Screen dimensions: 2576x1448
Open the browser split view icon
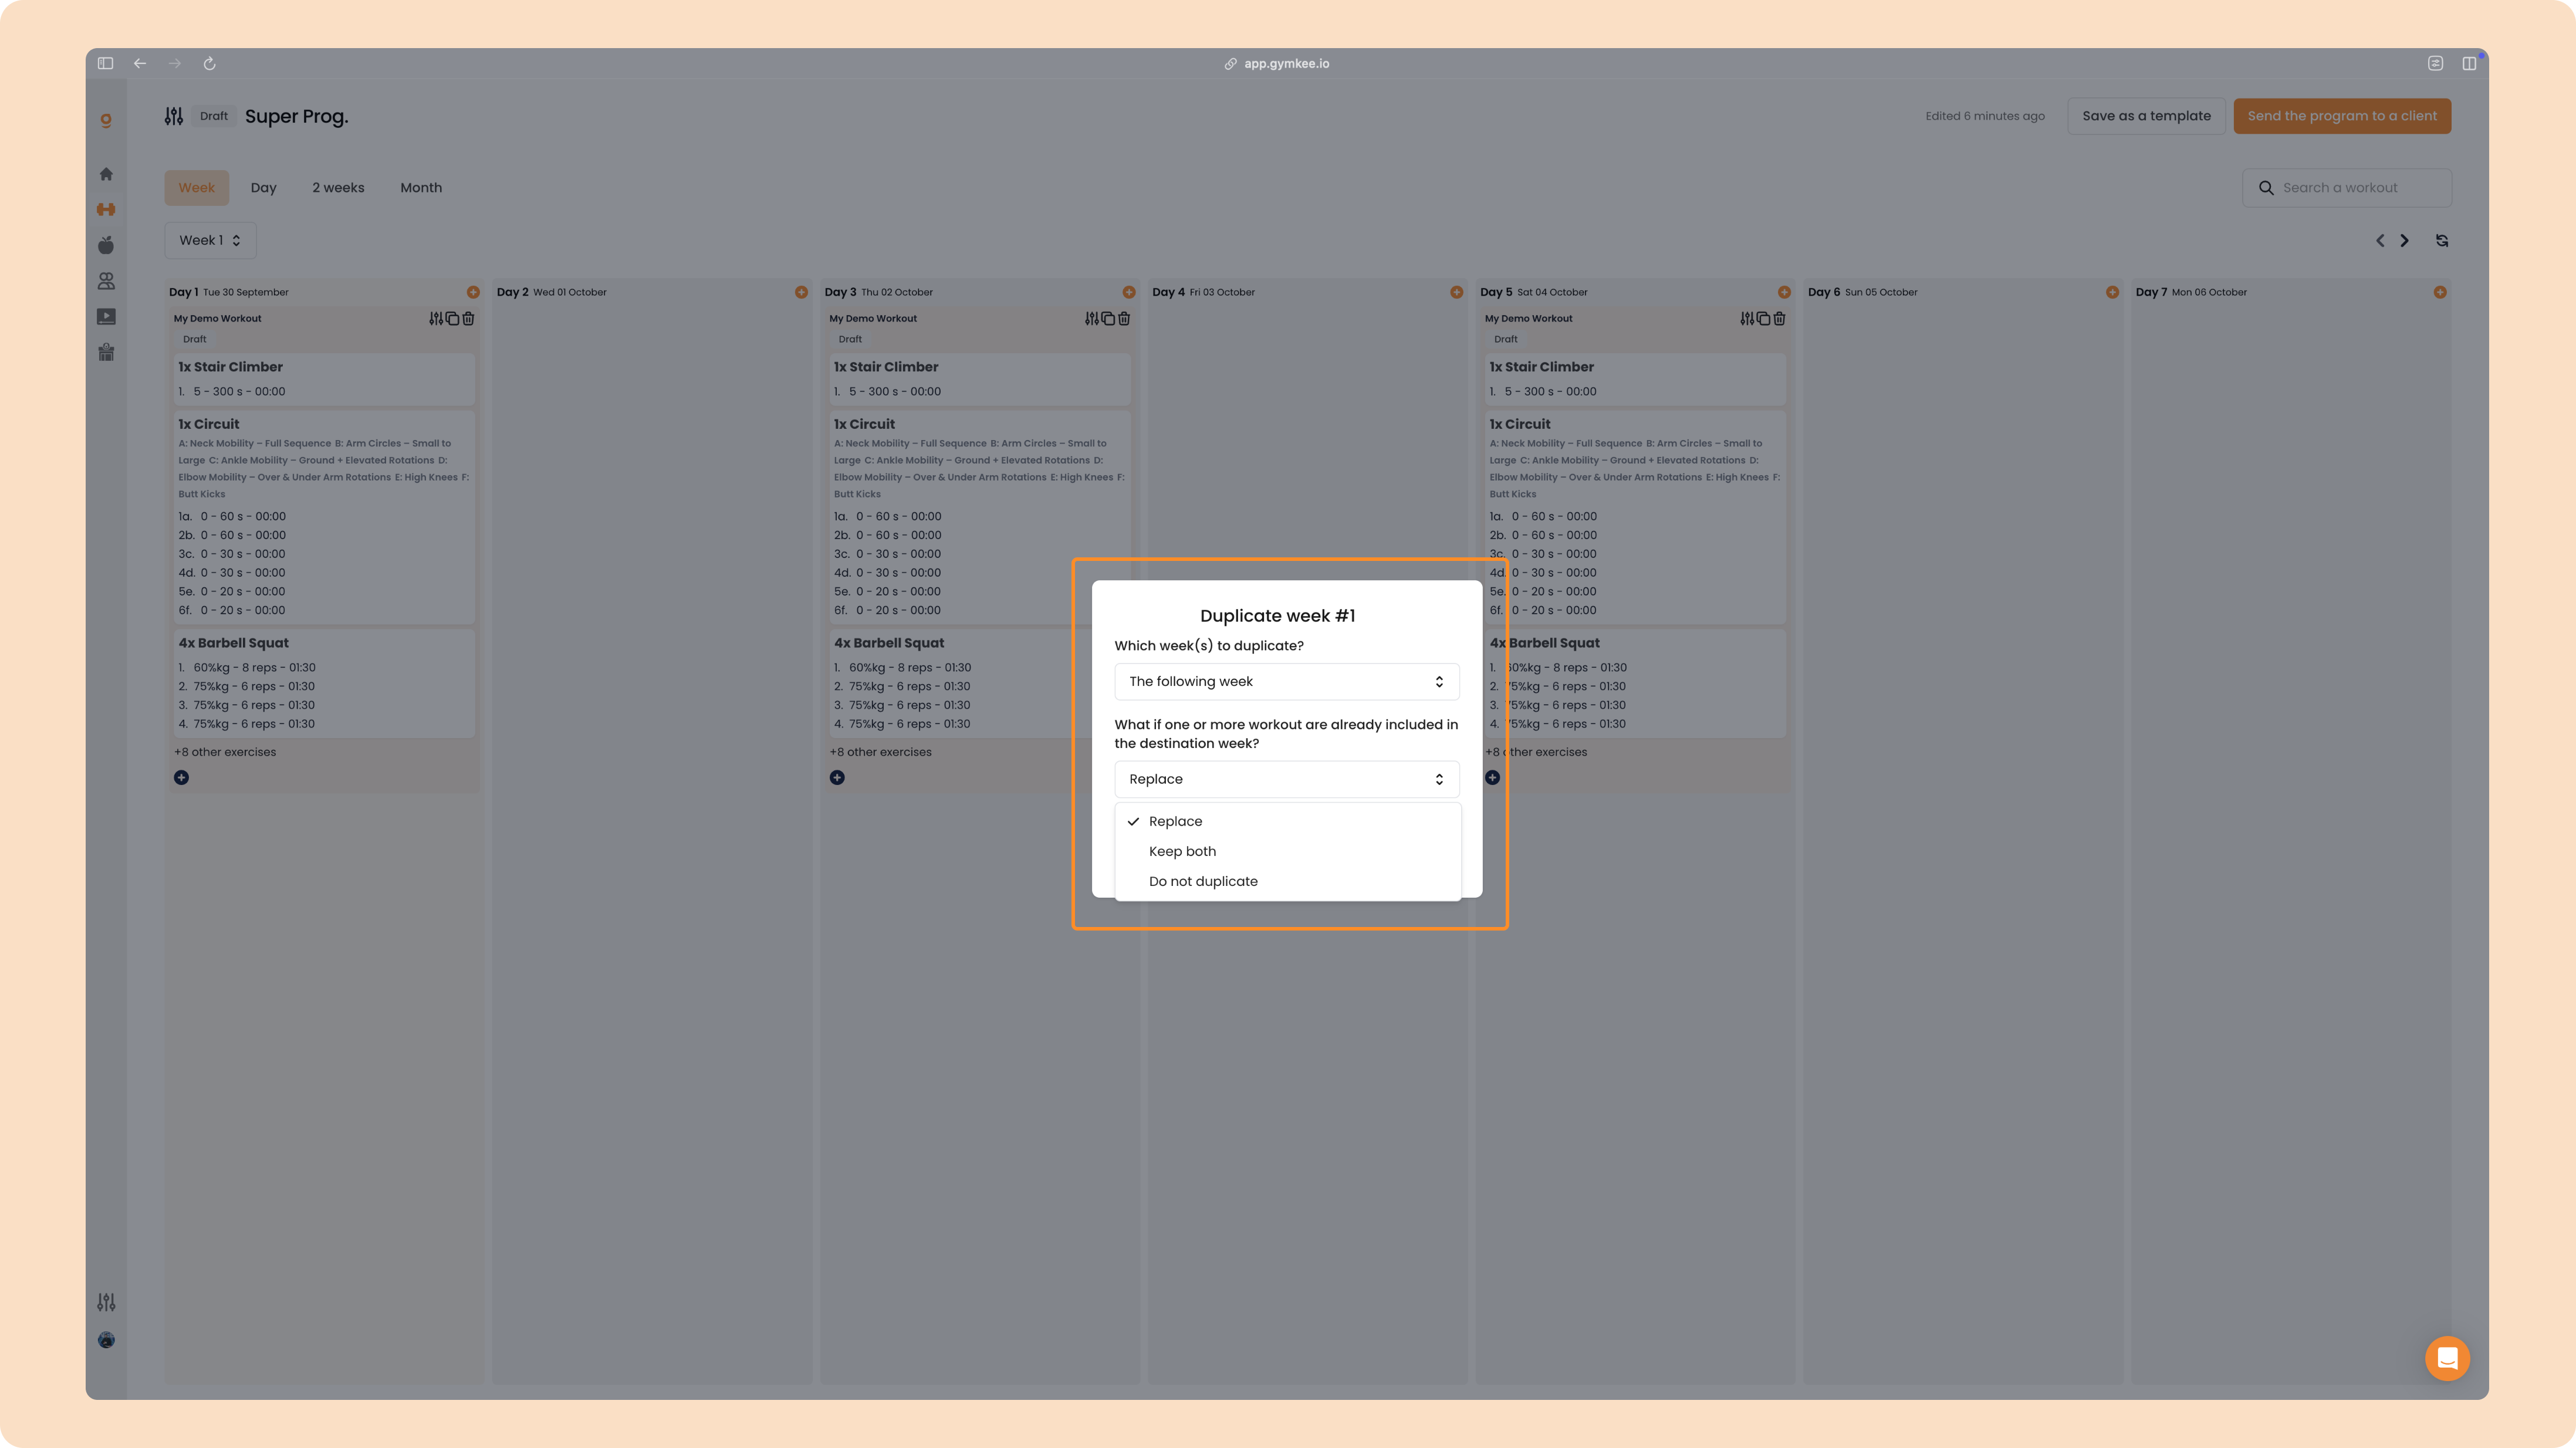(2469, 63)
